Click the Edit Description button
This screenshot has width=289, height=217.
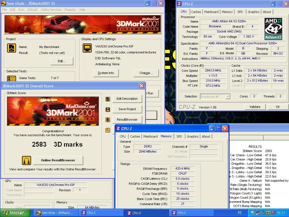127,99
